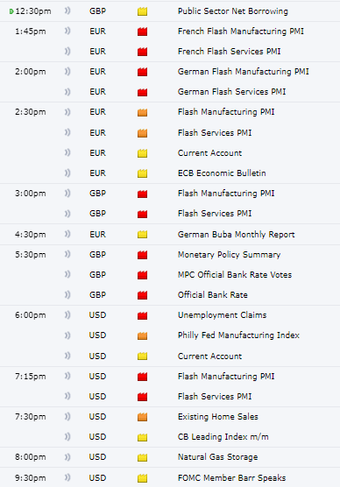Open the German Buba Monthly Report event
The image size is (340, 487).
click(x=236, y=235)
